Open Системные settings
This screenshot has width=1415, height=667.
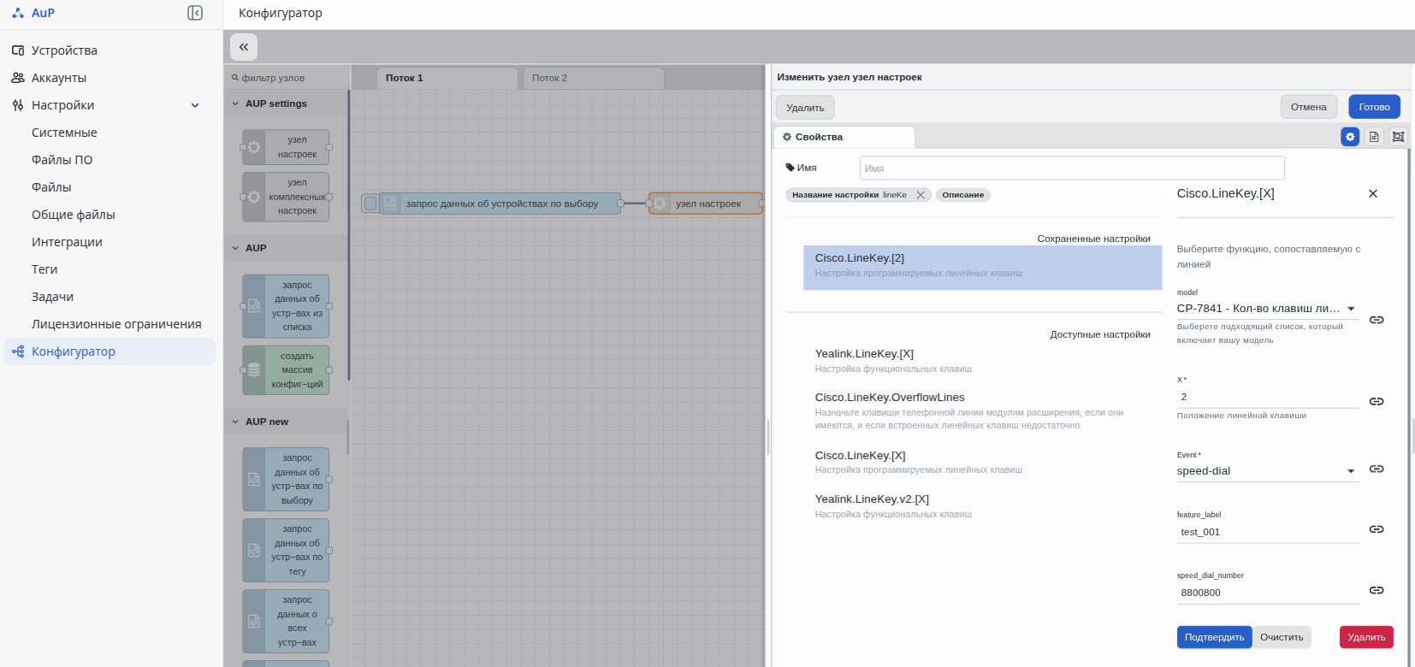(x=64, y=133)
